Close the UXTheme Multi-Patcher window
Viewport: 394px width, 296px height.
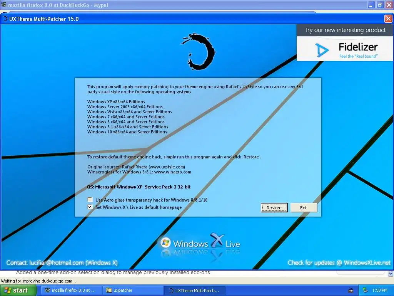(x=388, y=19)
